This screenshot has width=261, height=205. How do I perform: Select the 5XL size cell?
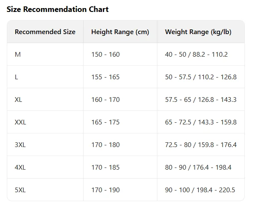[20, 190]
